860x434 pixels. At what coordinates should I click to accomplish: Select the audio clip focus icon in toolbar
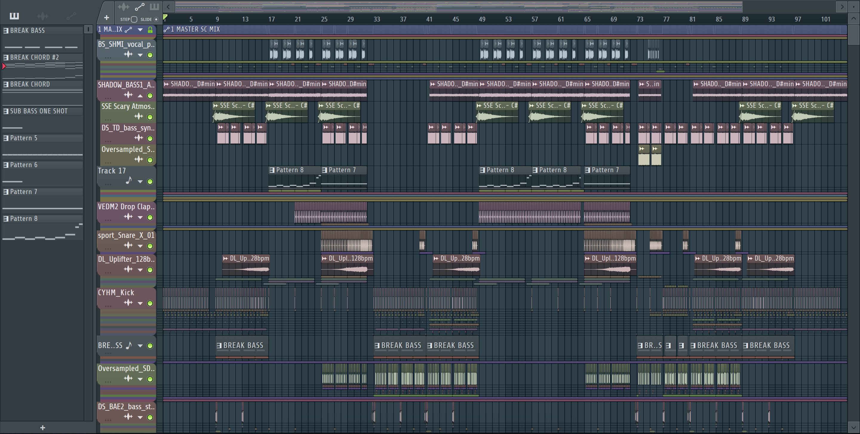point(123,7)
